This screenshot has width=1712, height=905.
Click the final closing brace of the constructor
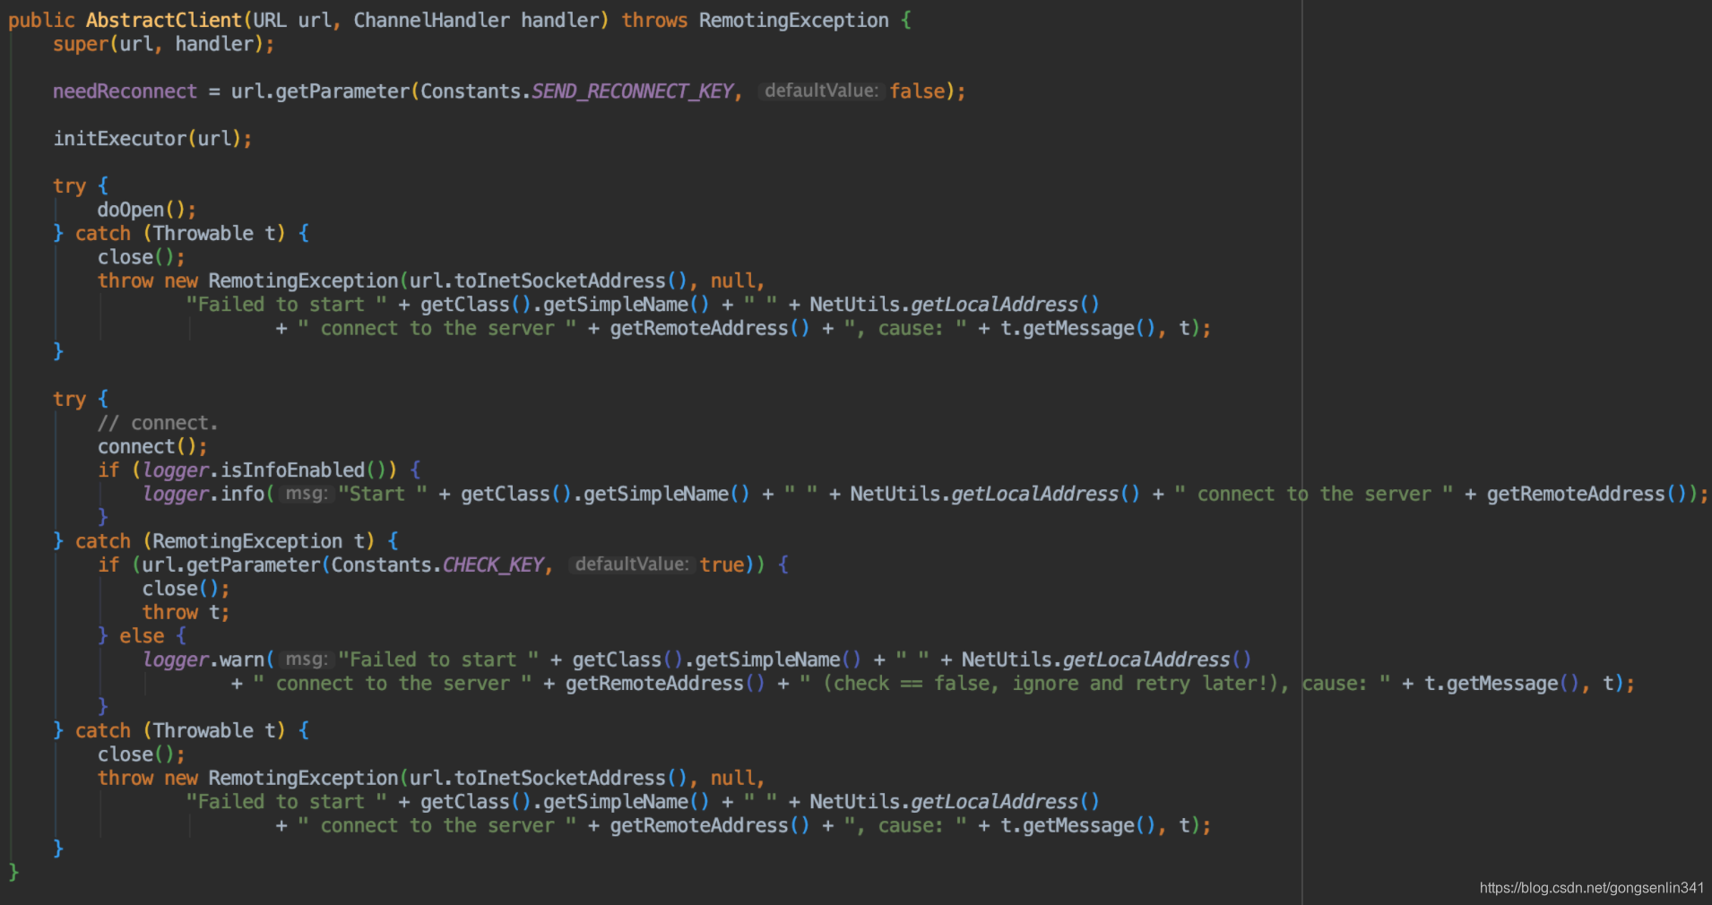click(13, 871)
